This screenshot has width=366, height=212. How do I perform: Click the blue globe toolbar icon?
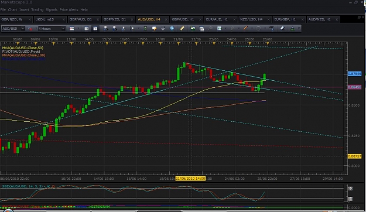coord(172,29)
